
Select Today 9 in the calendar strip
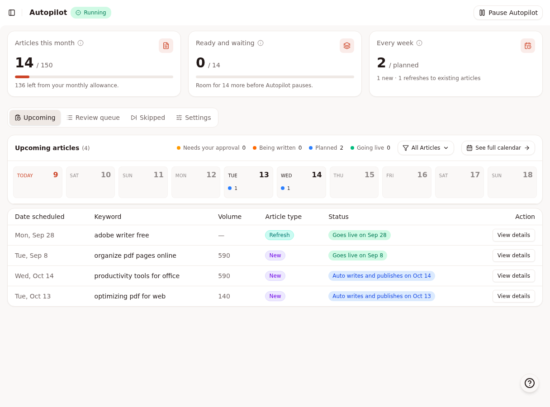tap(38, 182)
